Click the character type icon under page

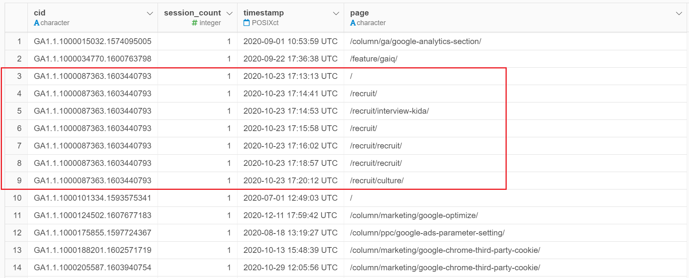pos(353,23)
